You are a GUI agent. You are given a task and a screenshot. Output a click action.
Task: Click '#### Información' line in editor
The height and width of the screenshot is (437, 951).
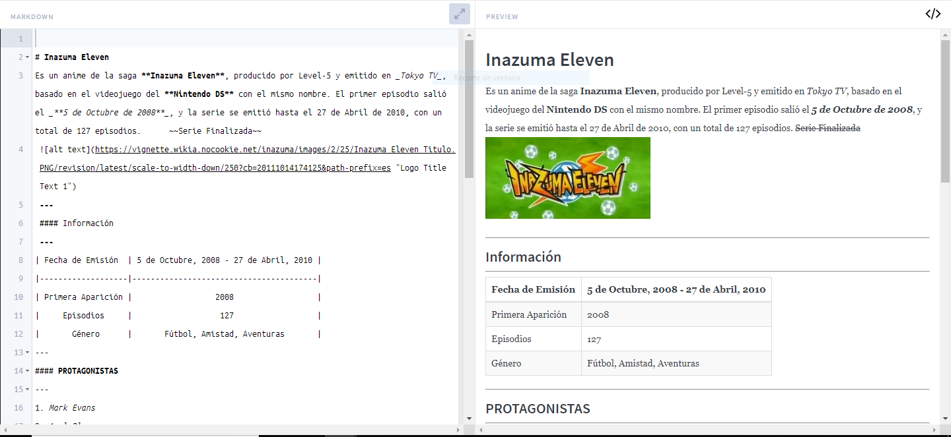coord(77,223)
